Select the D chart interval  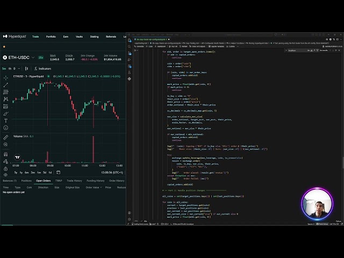point(15,69)
